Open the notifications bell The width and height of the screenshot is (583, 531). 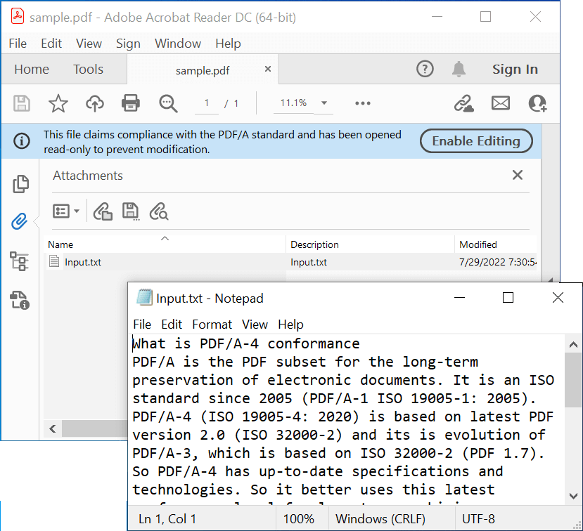pos(459,69)
